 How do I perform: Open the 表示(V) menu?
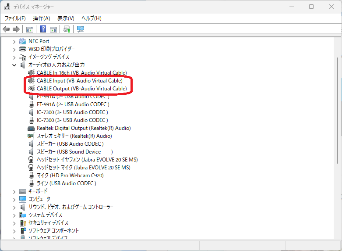pos(66,18)
